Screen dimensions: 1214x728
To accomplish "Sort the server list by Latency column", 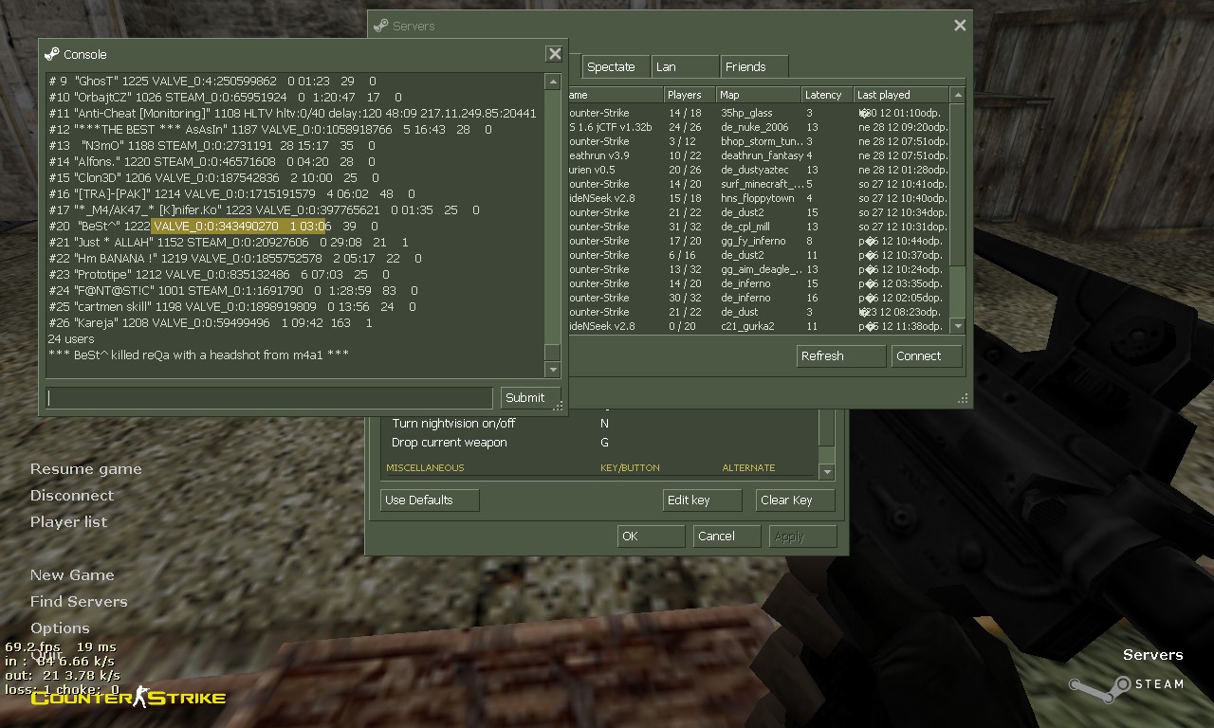I will point(823,95).
